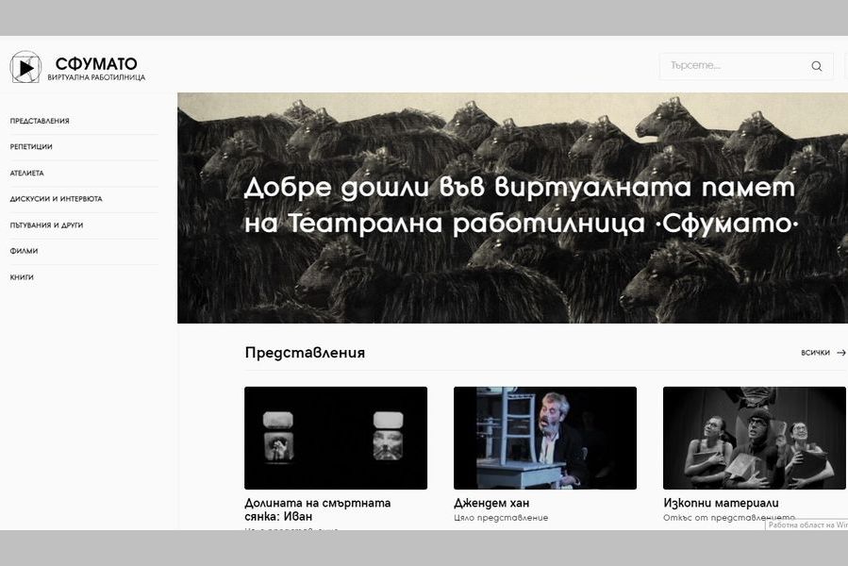
Task: Open the ФИЛМИ menu item
Action: [24, 251]
